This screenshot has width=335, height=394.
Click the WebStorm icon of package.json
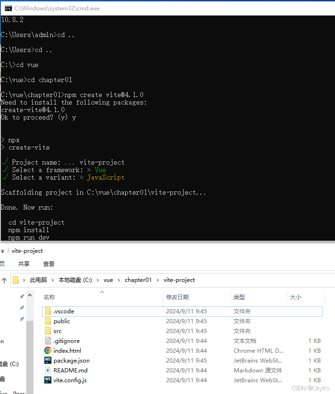[x=48, y=360]
